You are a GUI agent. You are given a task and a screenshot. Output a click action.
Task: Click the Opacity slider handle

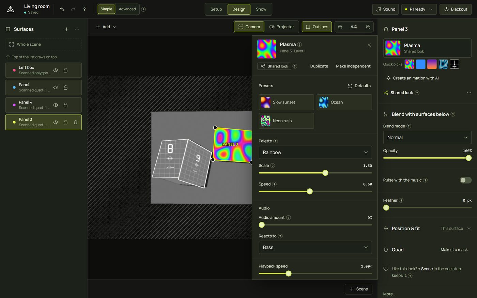pos(468,158)
